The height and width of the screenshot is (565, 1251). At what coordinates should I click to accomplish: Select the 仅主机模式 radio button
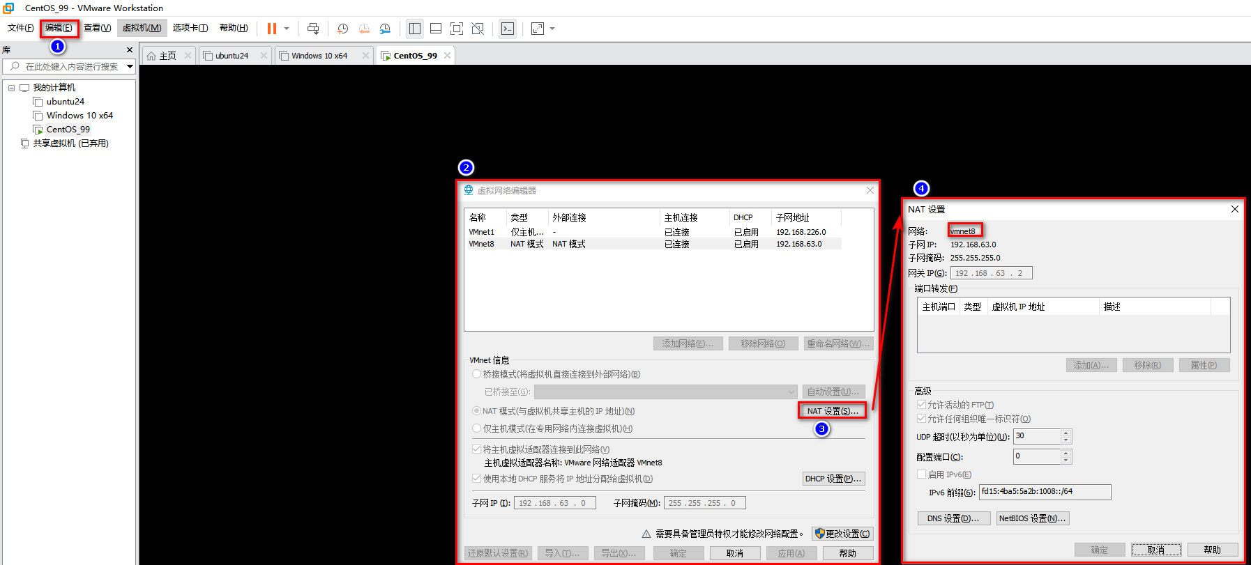[x=477, y=428]
